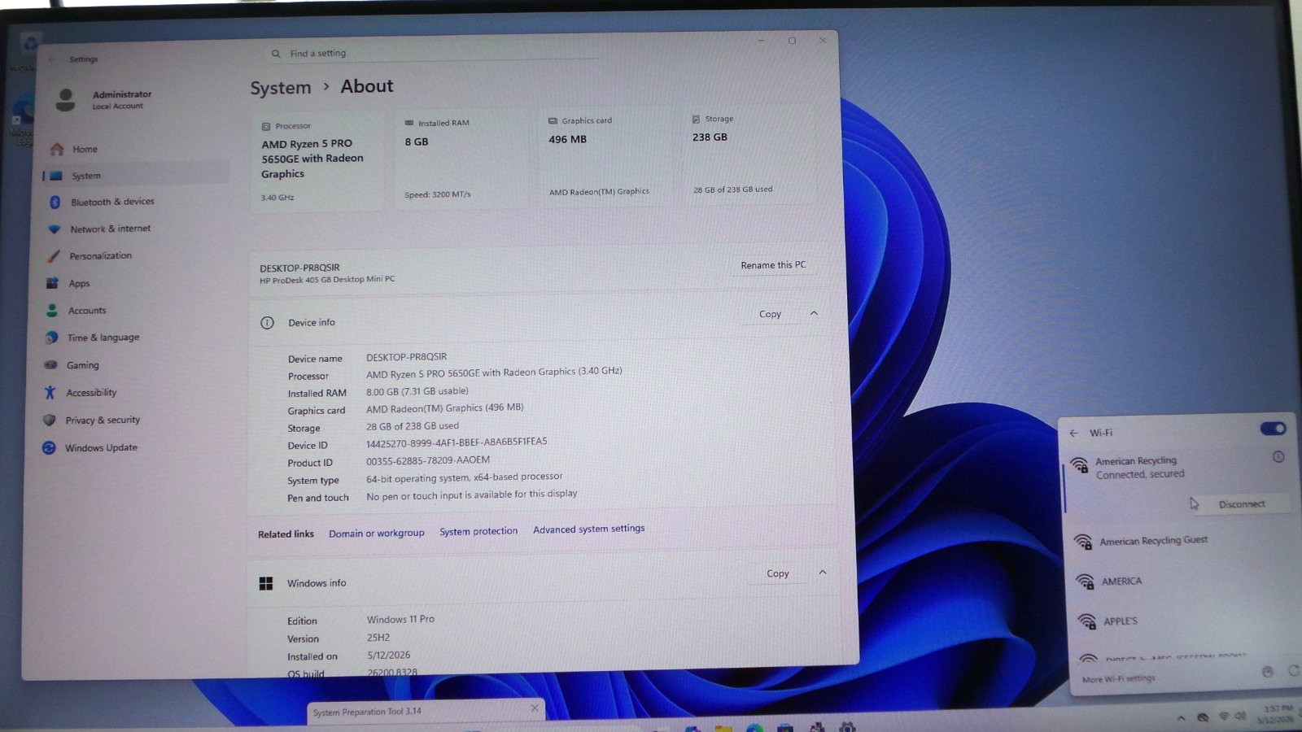Open Domain or workgroup link
The image size is (1302, 732).
click(x=376, y=534)
